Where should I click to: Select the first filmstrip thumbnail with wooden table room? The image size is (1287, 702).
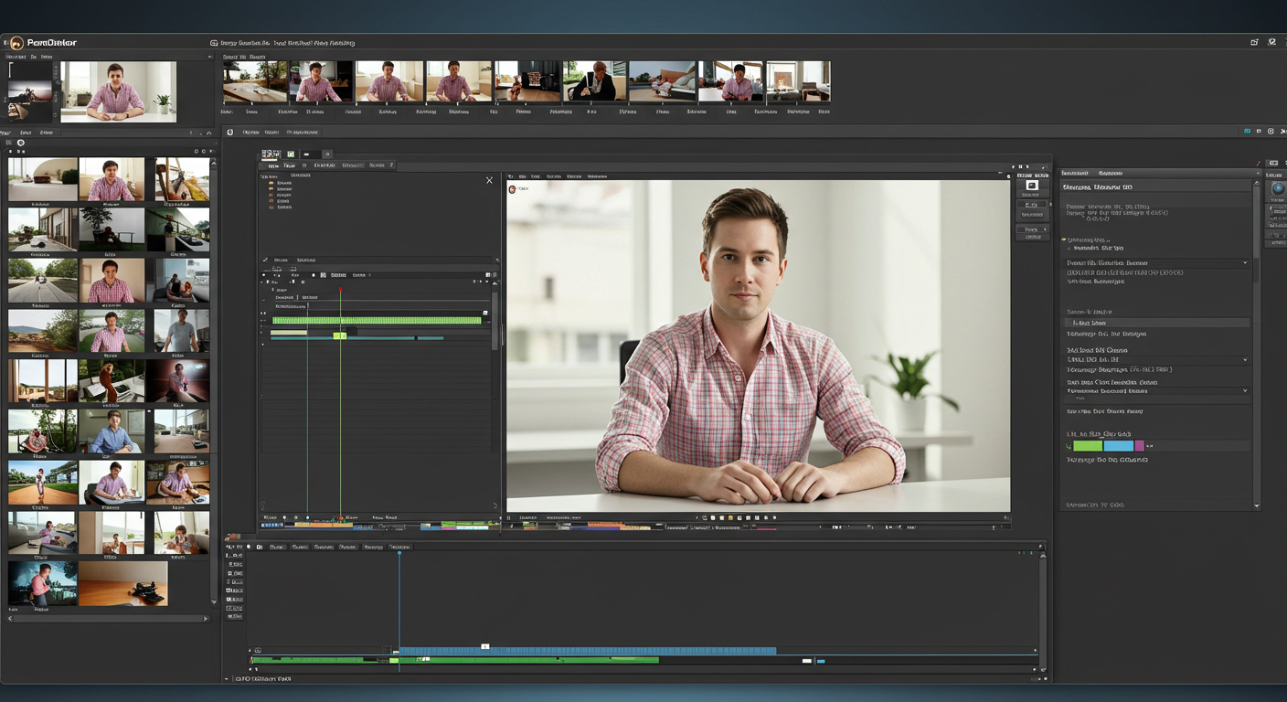(255, 81)
